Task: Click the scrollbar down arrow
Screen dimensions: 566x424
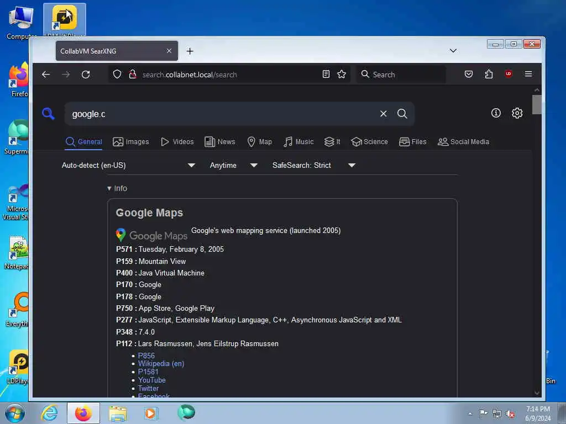Action: pos(536,393)
